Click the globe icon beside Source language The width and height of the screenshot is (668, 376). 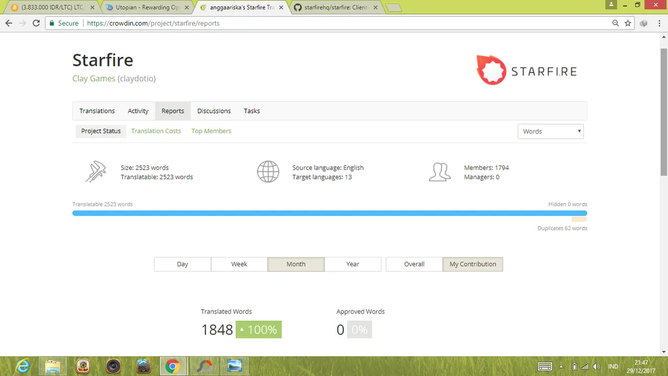tap(268, 172)
